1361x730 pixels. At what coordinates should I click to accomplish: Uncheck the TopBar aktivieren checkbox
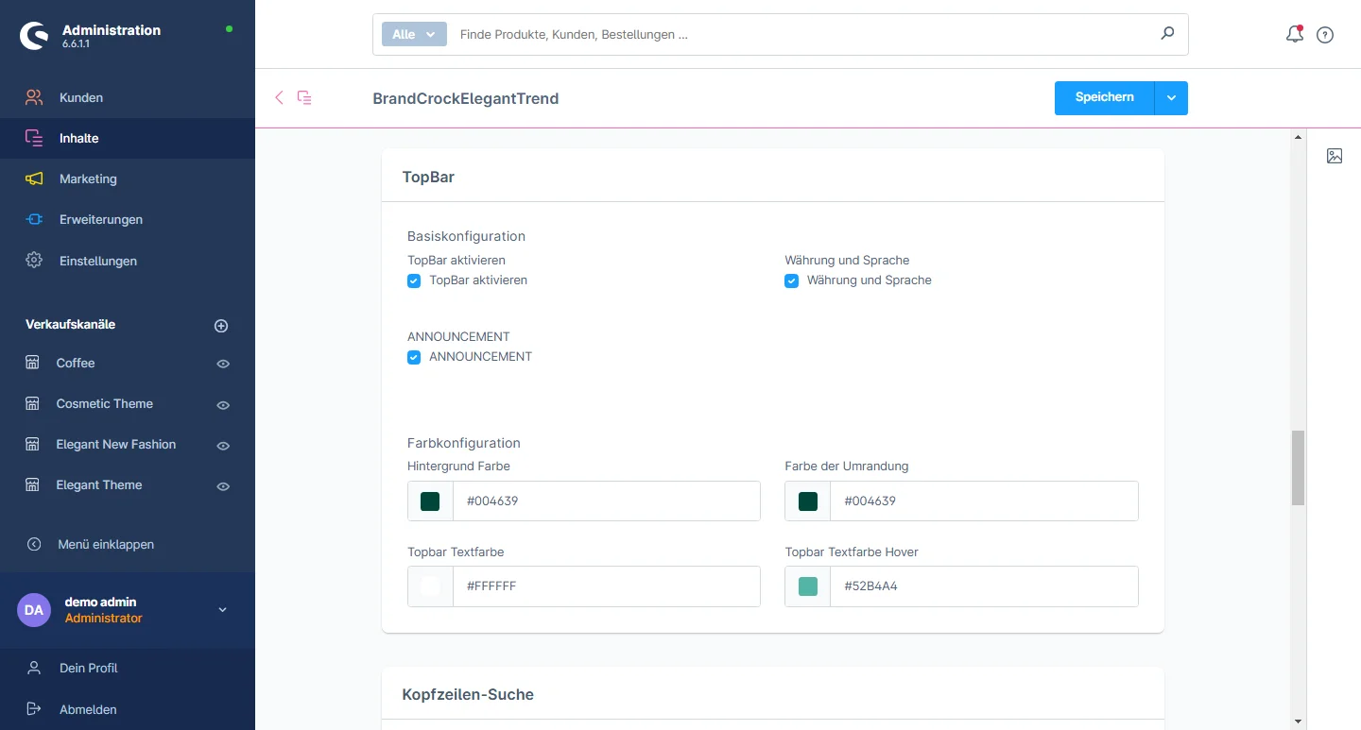[414, 280]
